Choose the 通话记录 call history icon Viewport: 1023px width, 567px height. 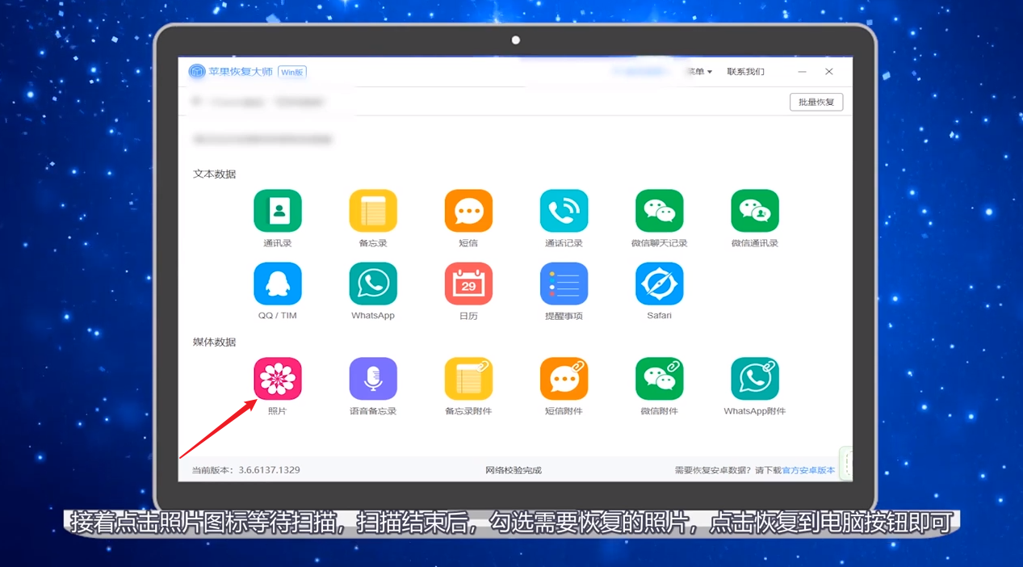click(x=564, y=211)
